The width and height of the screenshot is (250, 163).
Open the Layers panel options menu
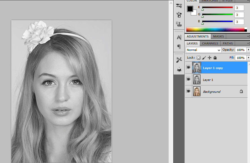click(x=248, y=43)
